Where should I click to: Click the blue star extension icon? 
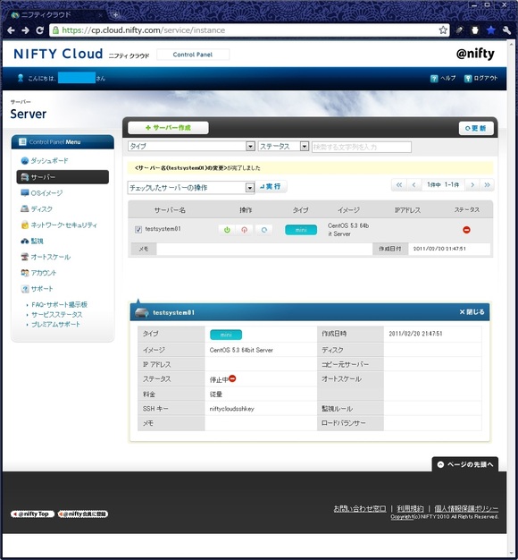[491, 30]
